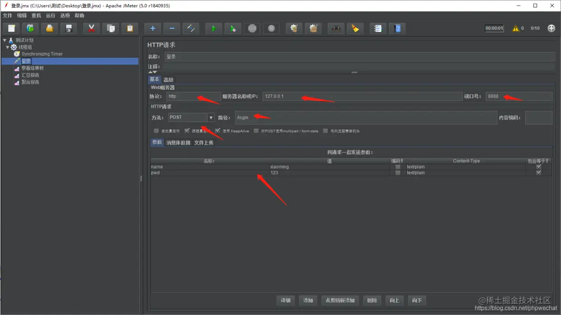Viewport: 561px width, 315px height.
Task: Click the 向下 button
Action: click(417, 301)
